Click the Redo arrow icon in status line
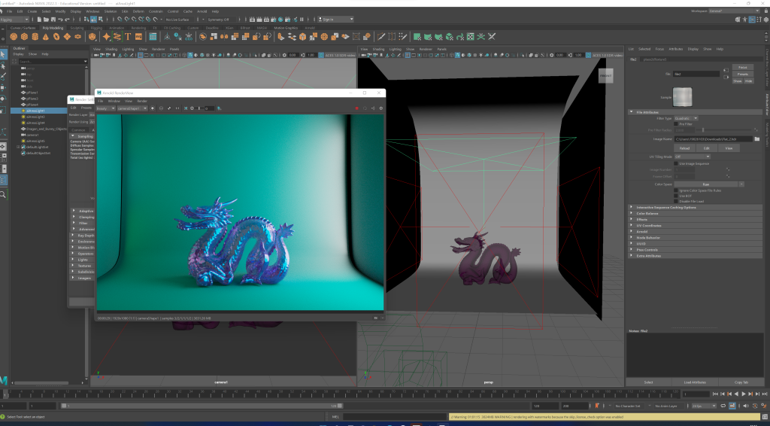Image resolution: width=770 pixels, height=426 pixels. pos(67,20)
